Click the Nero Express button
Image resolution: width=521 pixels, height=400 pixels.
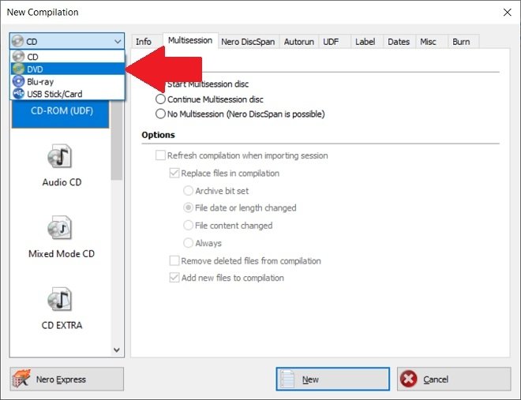pos(67,379)
